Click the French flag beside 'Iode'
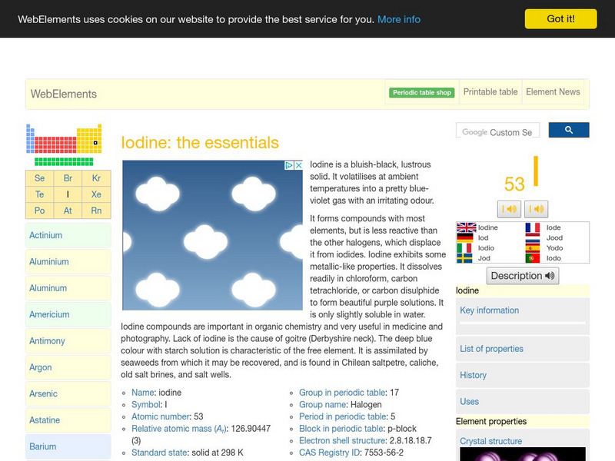The height and width of the screenshot is (461, 615). 532,227
